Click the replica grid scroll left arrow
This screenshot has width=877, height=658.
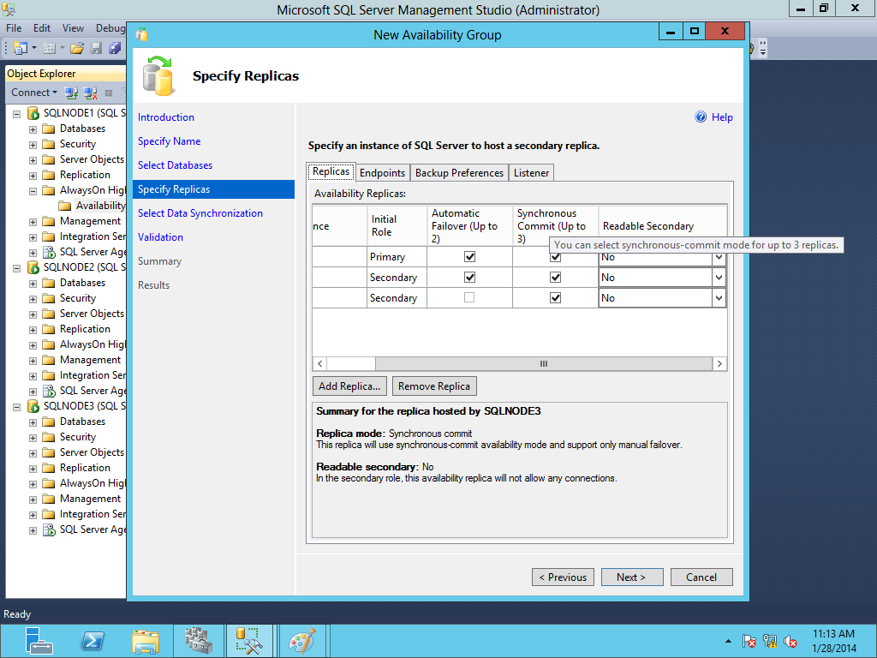pos(320,363)
